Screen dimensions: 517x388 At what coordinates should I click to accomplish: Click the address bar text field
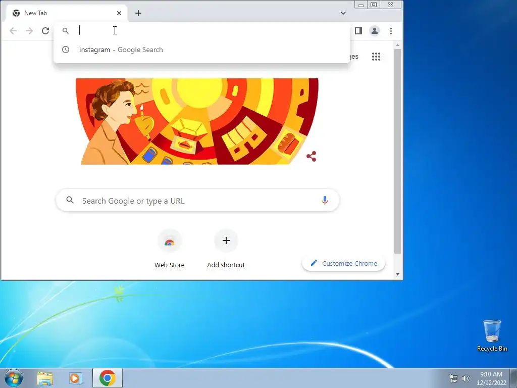click(211, 31)
